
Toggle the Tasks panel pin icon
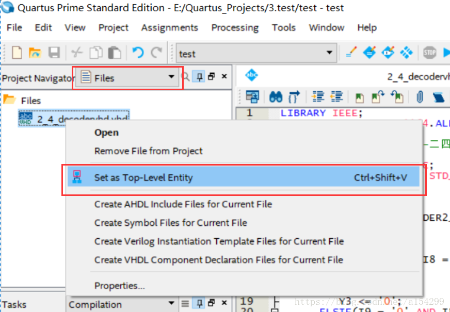pyautogui.click(x=199, y=303)
